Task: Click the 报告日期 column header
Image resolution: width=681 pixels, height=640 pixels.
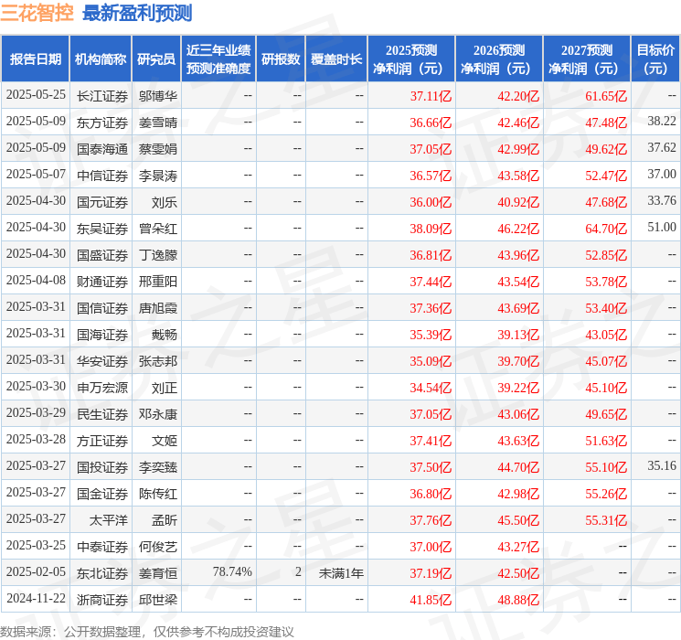Action: [x=35, y=59]
